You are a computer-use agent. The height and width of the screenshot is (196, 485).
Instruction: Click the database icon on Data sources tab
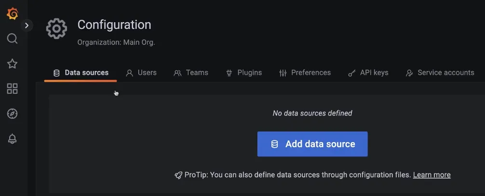pos(56,73)
